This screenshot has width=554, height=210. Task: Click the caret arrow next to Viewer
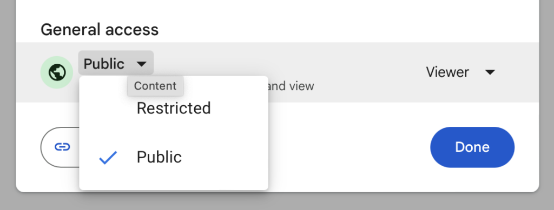click(x=490, y=72)
